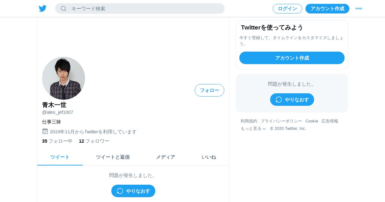Expand the もっと見る footer dropdown

coord(253,129)
